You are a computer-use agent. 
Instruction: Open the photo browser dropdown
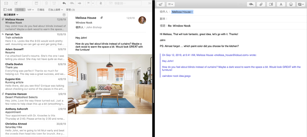point(301,4)
